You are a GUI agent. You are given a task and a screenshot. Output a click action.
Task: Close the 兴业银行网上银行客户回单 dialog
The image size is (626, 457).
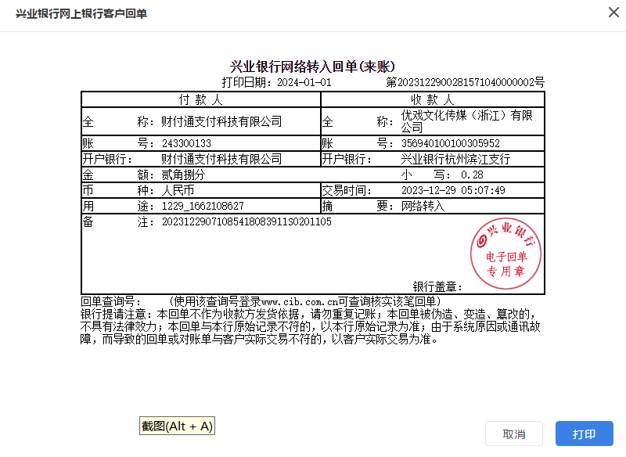[x=613, y=13]
